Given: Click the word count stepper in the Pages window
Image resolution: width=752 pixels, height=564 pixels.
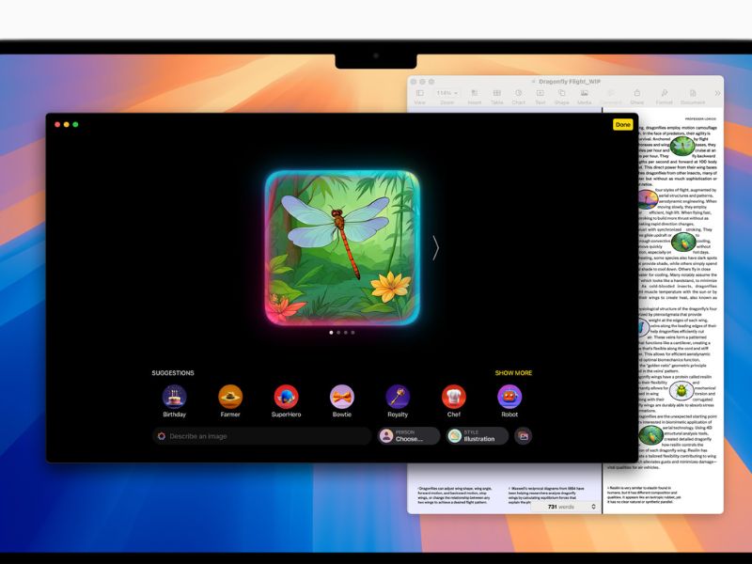Looking at the screenshot, I should [x=594, y=507].
